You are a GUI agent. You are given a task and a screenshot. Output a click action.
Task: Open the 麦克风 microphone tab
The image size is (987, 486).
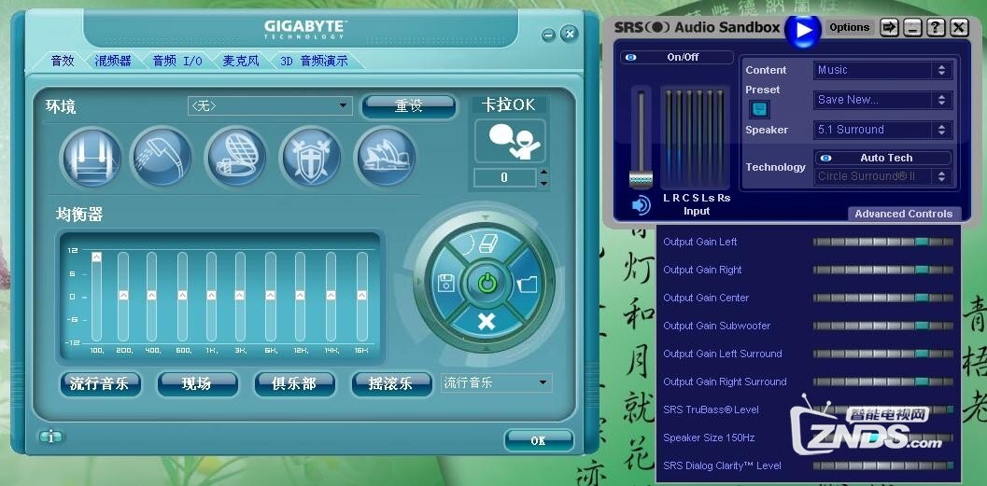tap(241, 61)
